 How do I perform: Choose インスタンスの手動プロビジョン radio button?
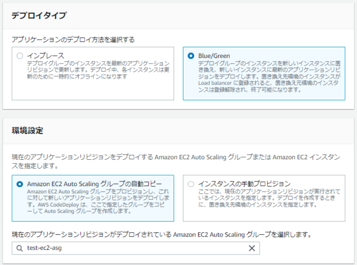(191, 184)
